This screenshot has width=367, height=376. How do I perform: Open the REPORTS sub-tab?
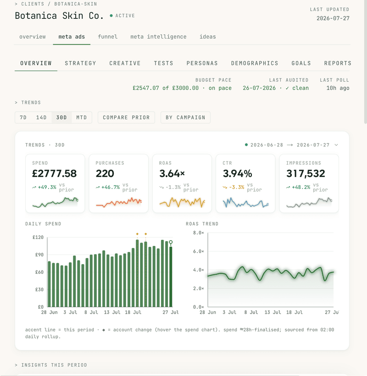point(338,63)
